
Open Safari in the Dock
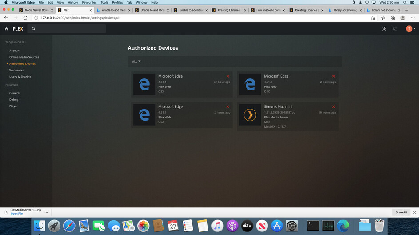69,226
